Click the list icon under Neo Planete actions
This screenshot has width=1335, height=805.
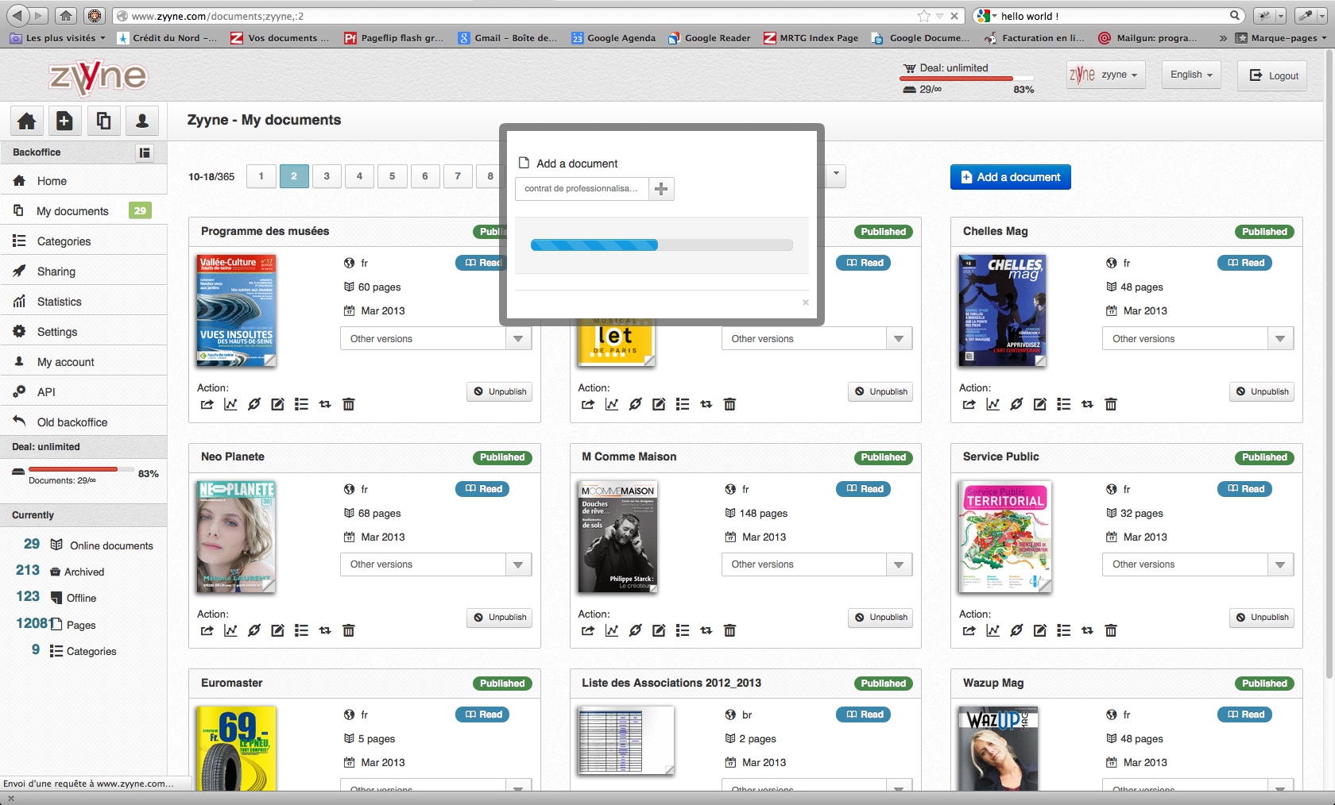click(301, 630)
